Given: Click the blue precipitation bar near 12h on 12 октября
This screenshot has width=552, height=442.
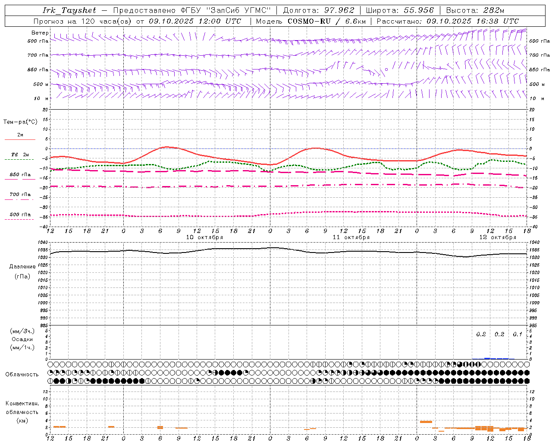Looking at the screenshot, I should [487, 358].
